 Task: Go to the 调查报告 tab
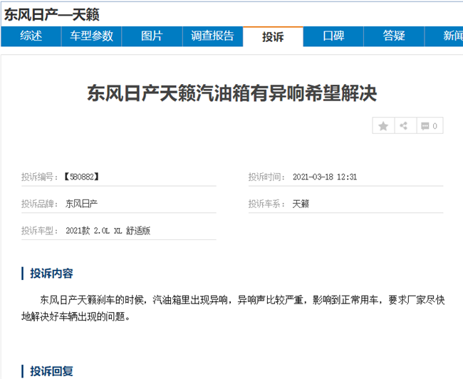[x=212, y=36]
